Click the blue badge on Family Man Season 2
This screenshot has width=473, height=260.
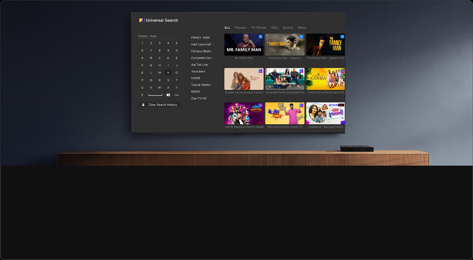click(x=301, y=37)
